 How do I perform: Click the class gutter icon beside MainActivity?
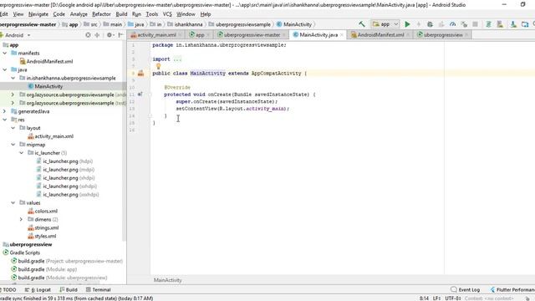click(x=140, y=73)
